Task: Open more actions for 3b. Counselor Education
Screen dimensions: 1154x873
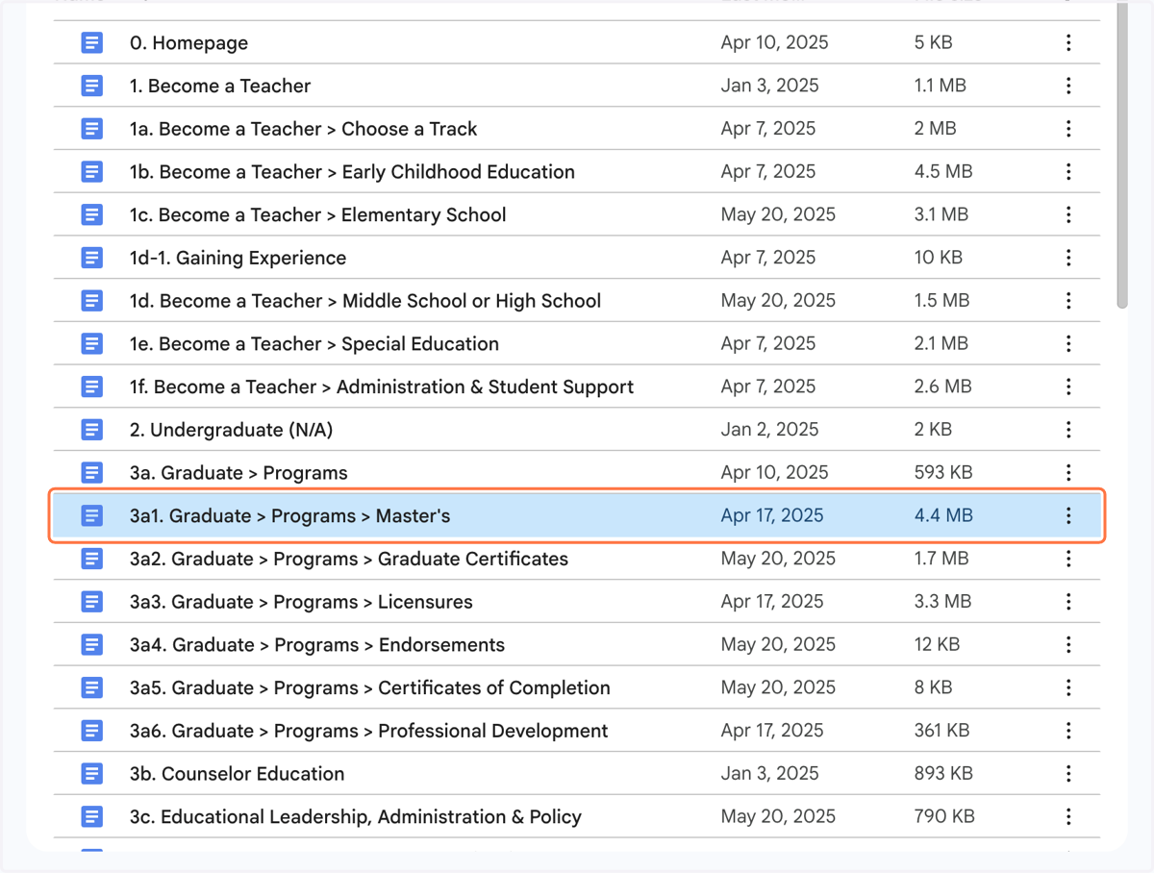Action: coord(1068,774)
